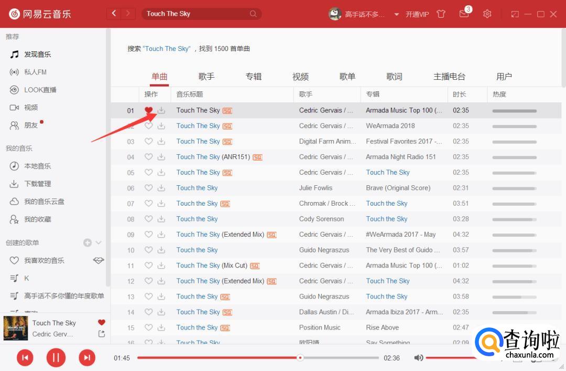Sort by 热度 column header
Viewport: 566px width, 371px height.
(x=499, y=94)
